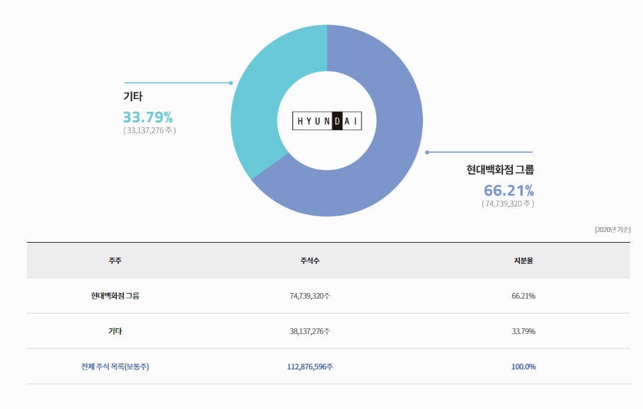
Task: Click the ( 33,137,276 주 ) caption
Action: point(150,130)
